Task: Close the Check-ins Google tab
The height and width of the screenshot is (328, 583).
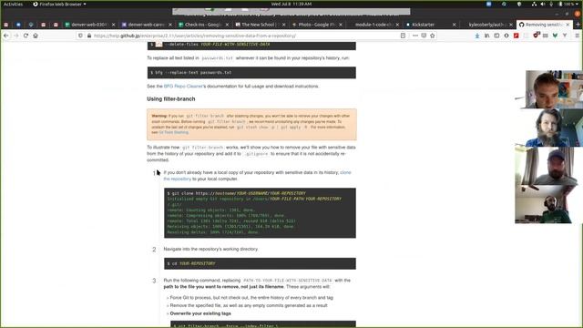Action: 227,25
